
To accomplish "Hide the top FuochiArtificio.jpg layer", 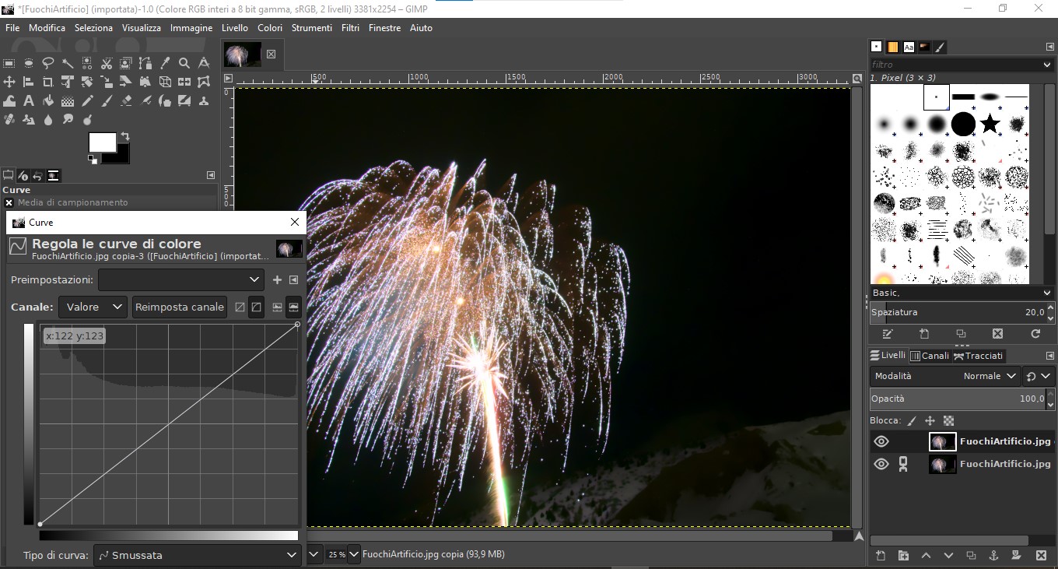I will tap(881, 441).
